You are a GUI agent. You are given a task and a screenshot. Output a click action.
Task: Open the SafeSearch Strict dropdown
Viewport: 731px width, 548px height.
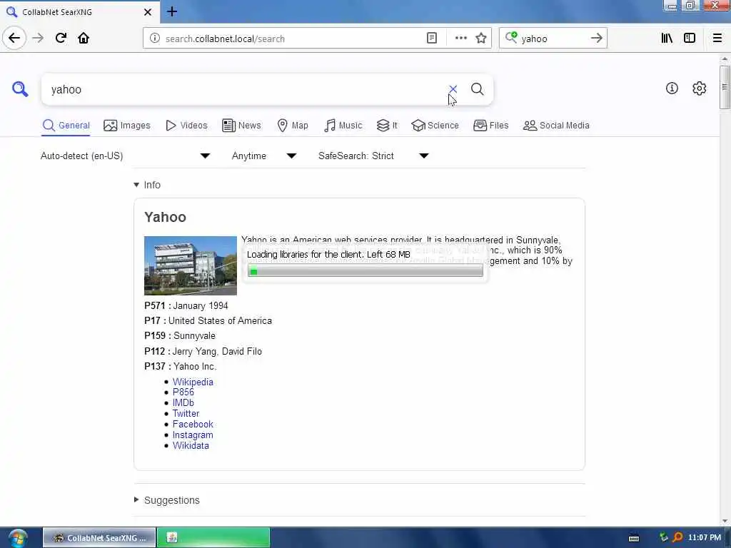(373, 156)
